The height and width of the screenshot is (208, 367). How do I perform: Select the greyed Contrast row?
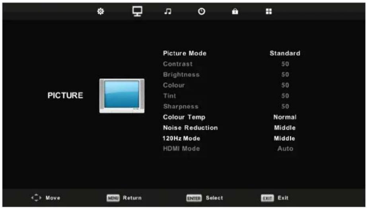pos(226,64)
